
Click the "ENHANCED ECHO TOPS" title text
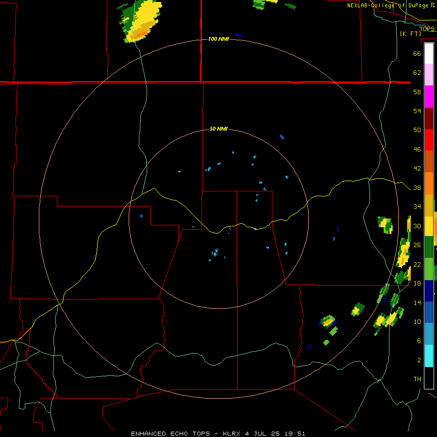click(x=170, y=434)
